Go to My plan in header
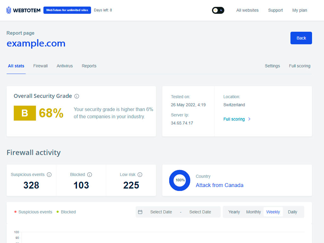This screenshot has height=243, width=324. coord(299,10)
